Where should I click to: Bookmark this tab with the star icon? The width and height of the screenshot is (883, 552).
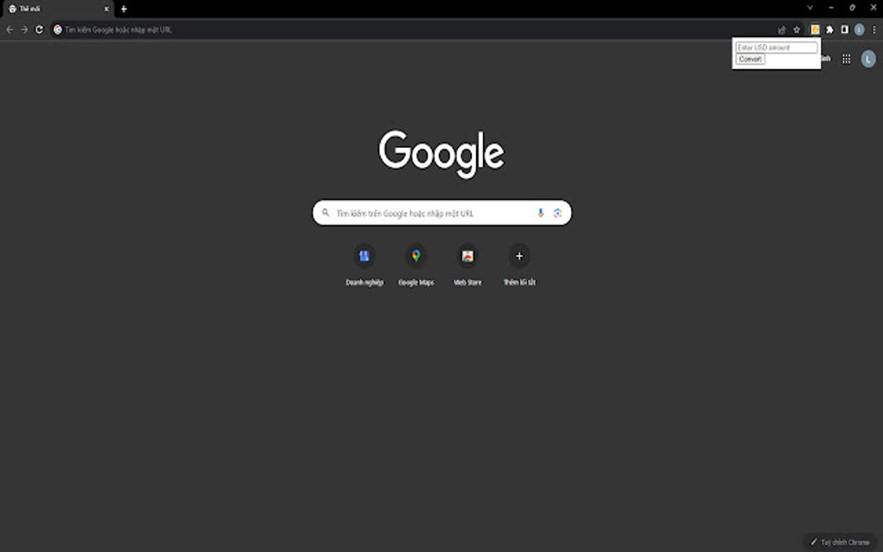click(796, 29)
